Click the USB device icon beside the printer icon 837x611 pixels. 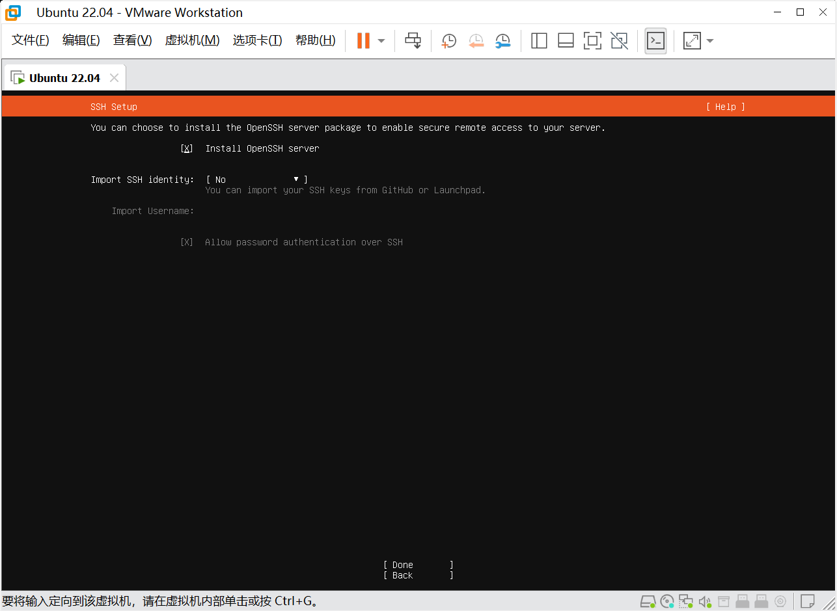[x=743, y=601]
